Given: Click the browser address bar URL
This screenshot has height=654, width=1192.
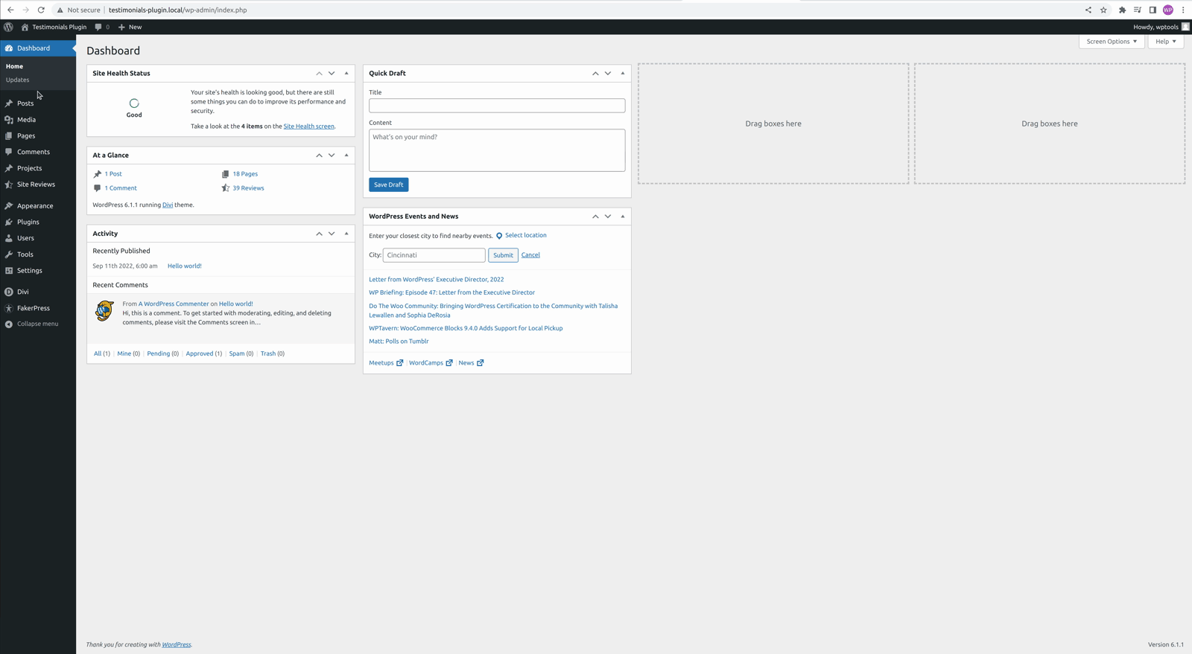Looking at the screenshot, I should [177, 10].
